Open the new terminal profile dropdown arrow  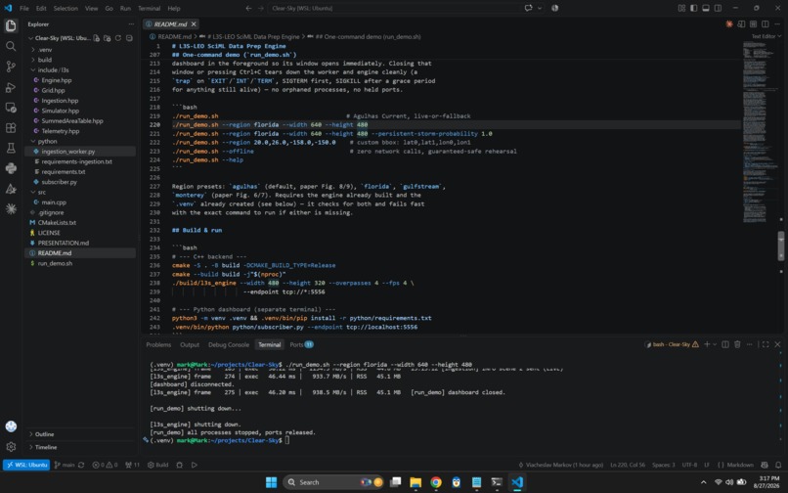pos(715,344)
